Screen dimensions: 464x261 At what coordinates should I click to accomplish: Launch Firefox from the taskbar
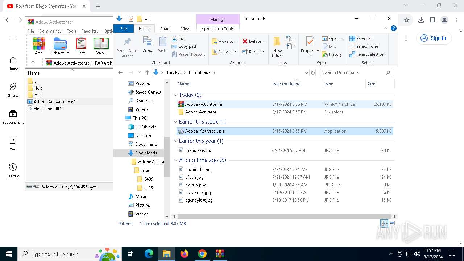point(185,254)
